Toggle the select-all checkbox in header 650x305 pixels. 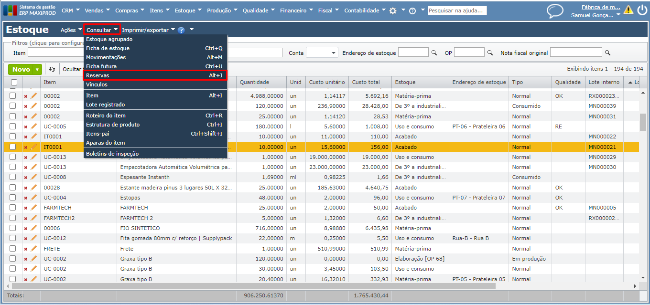click(14, 82)
